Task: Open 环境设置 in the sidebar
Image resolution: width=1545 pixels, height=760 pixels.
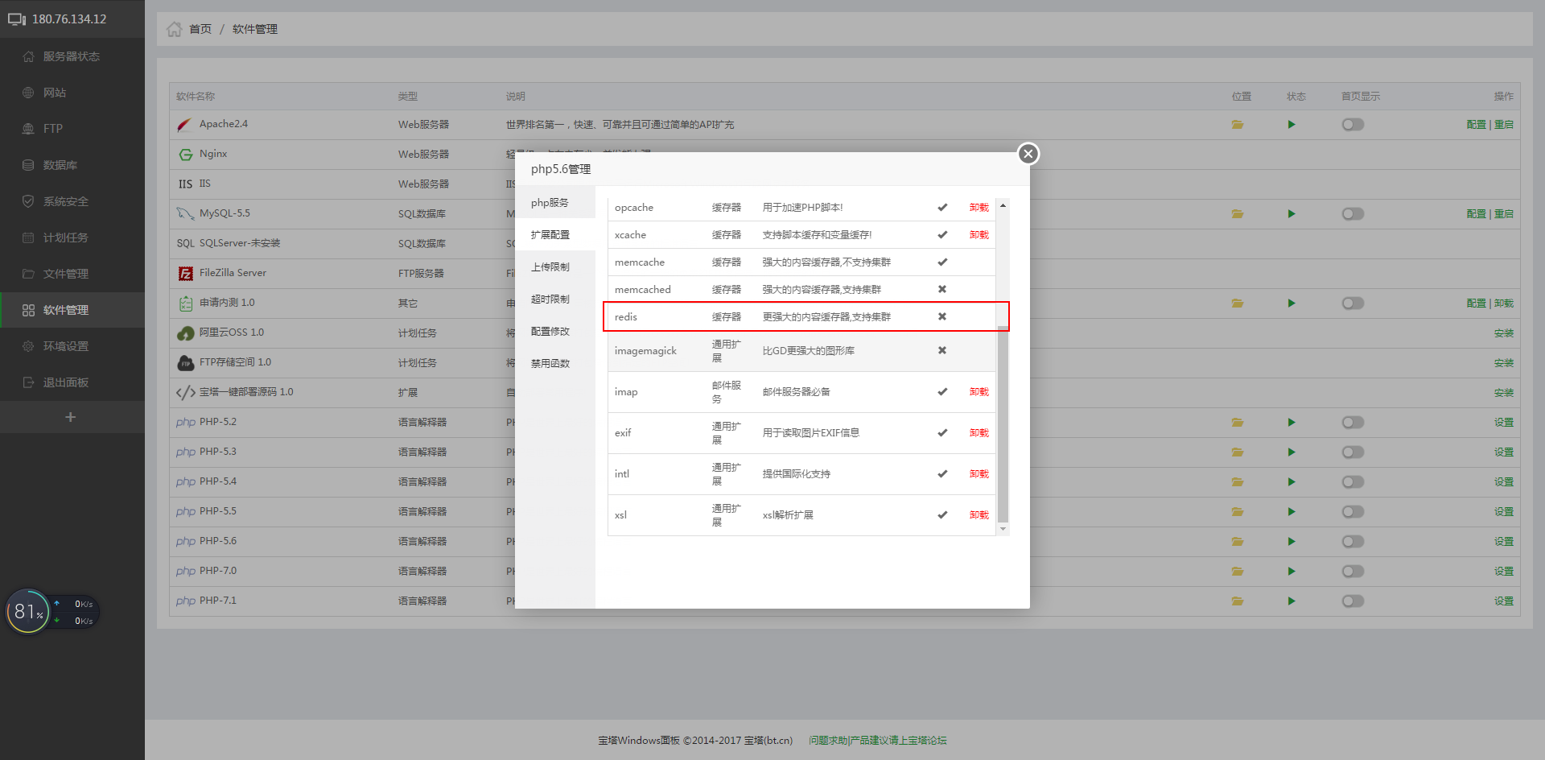Action: 72,346
